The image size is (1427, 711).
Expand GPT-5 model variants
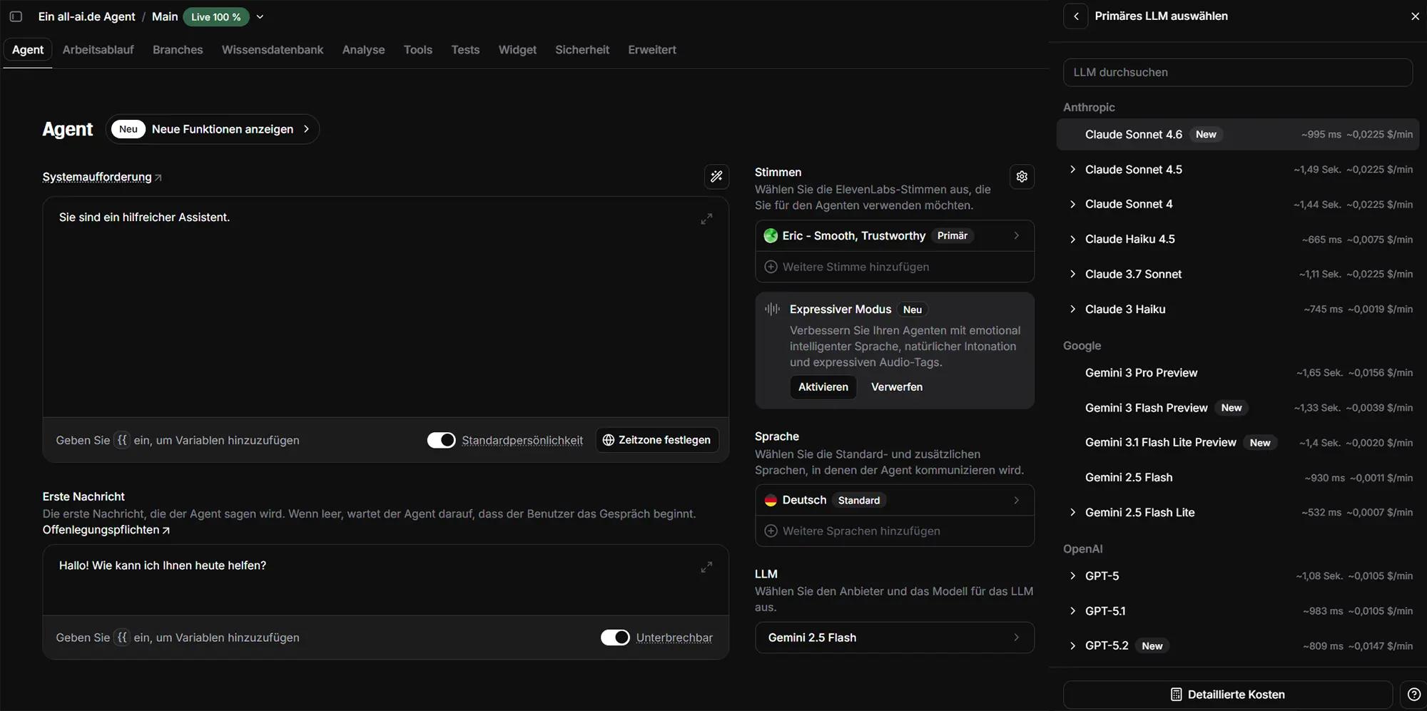(1072, 576)
